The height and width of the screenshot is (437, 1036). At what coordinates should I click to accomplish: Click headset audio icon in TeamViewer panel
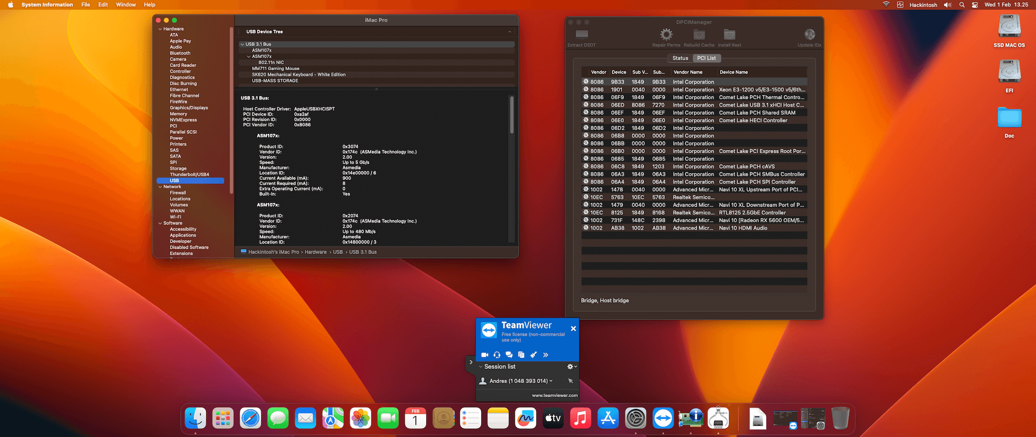tap(497, 355)
